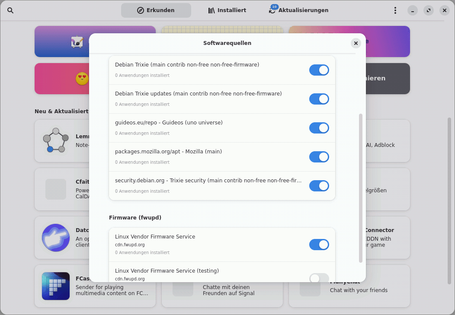Click the Cfait placeholder app icon

click(x=56, y=189)
